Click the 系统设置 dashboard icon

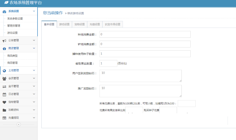4,12
